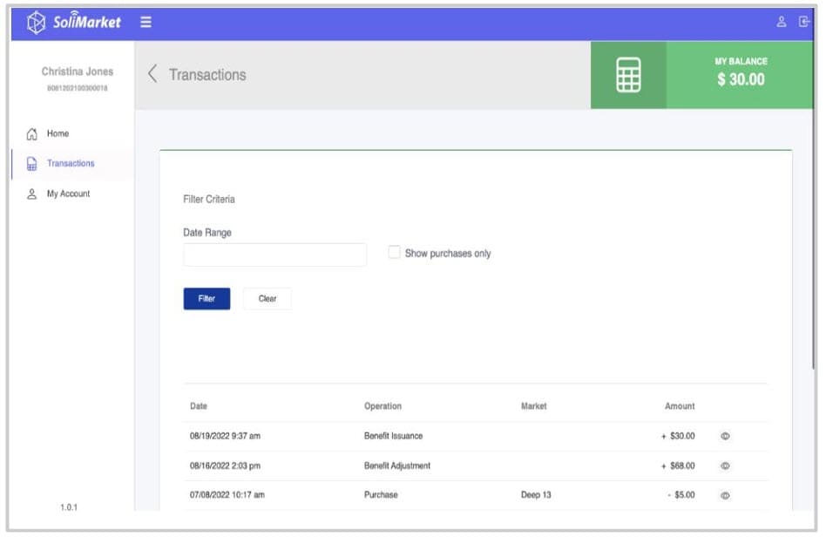Screen dimensions: 826x537
Task: Open the user profile icon in header
Action: [x=782, y=22]
